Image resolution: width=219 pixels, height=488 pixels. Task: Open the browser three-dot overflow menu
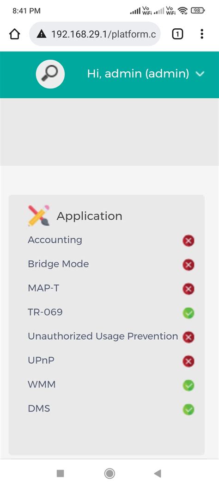pos(201,34)
